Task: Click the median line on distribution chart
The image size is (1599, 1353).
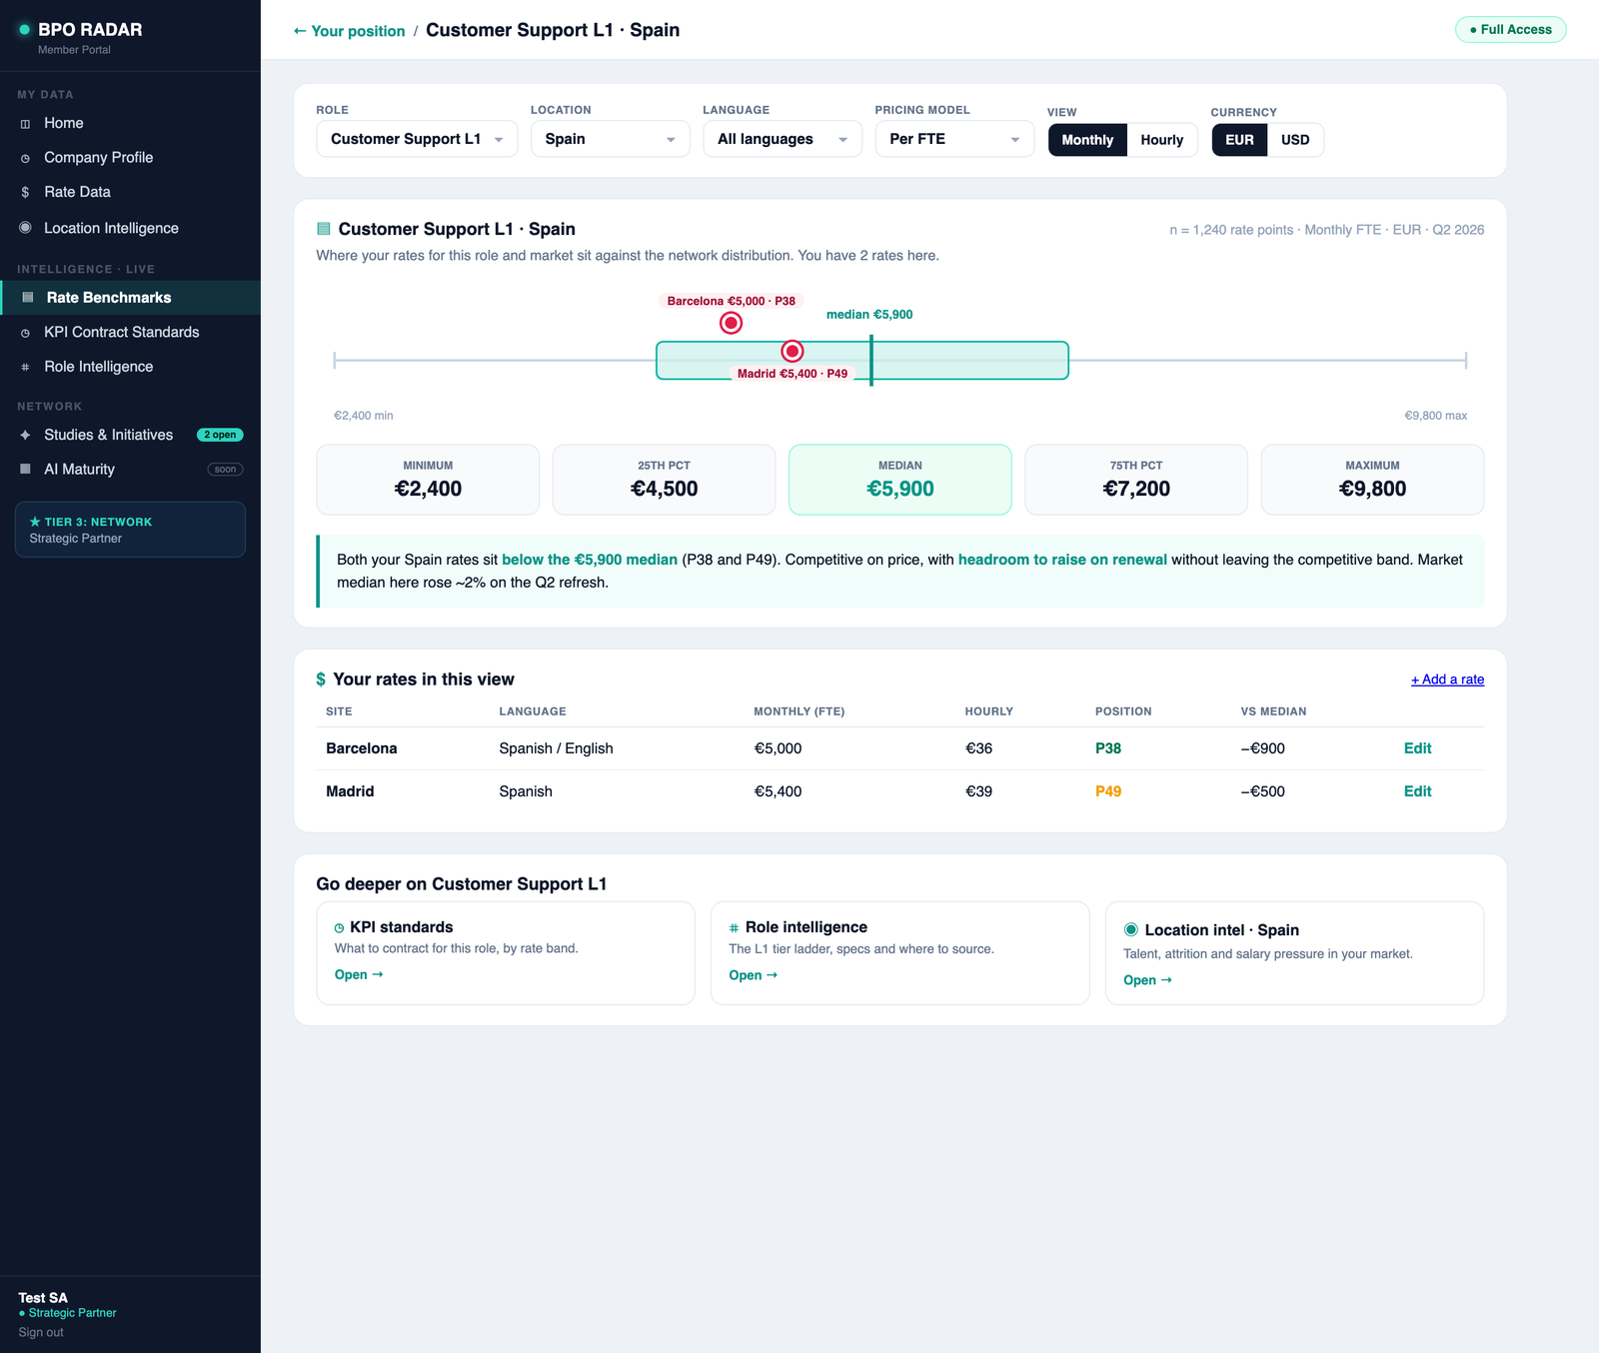Action: (x=871, y=360)
